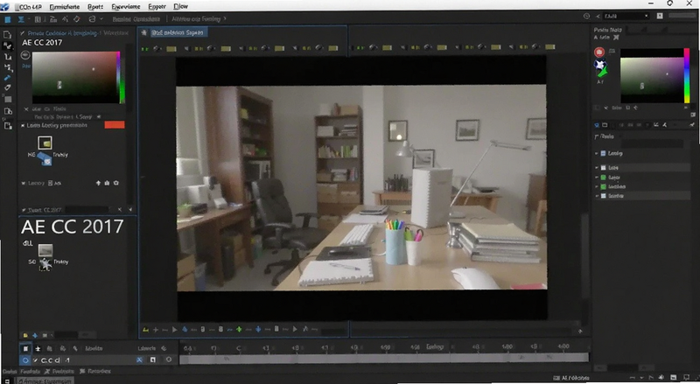Collapse the section beside the red swatch

coord(23,125)
